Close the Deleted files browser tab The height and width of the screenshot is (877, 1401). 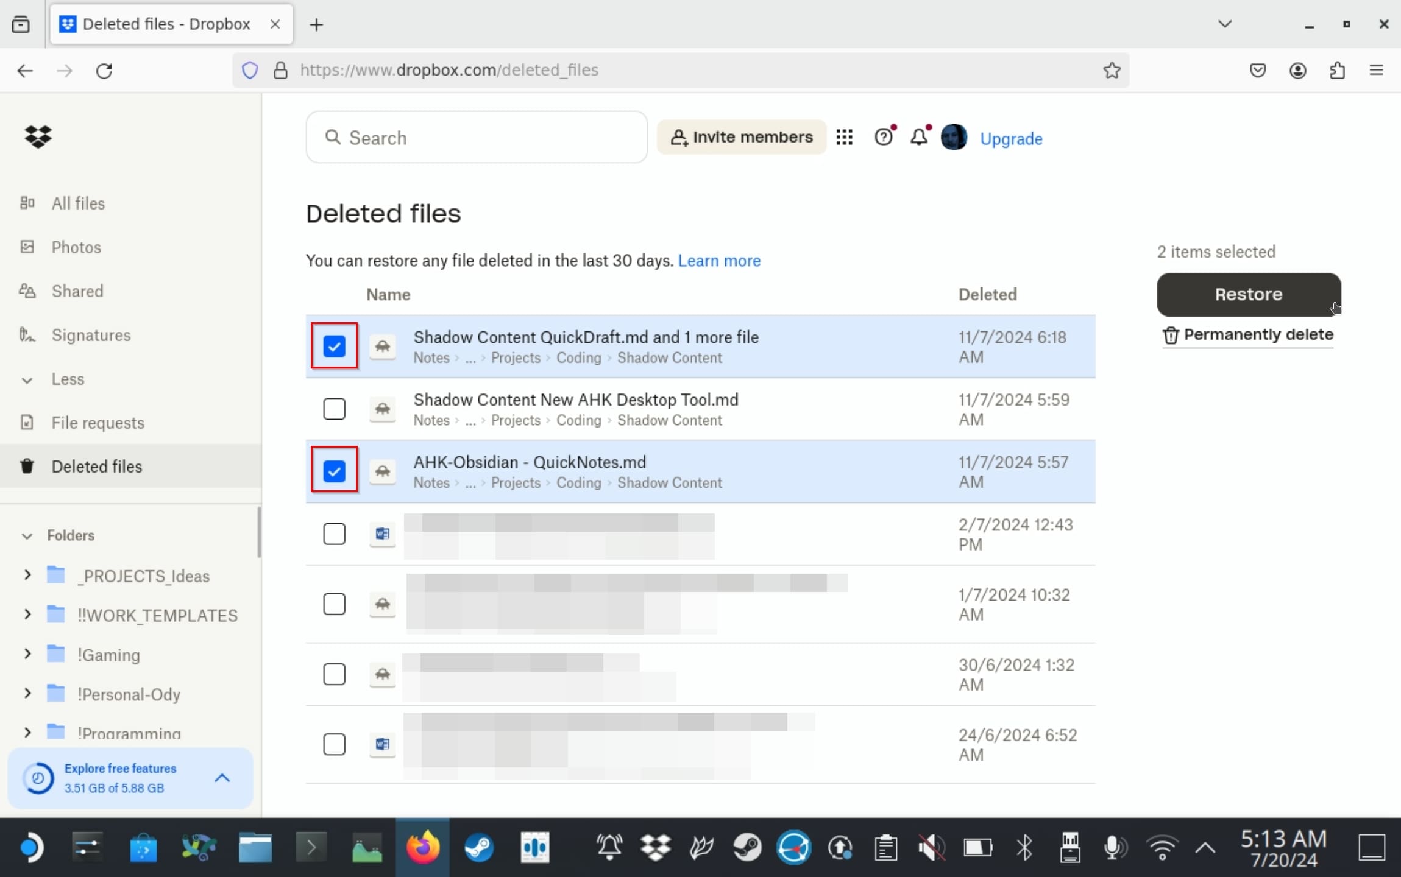[275, 24]
